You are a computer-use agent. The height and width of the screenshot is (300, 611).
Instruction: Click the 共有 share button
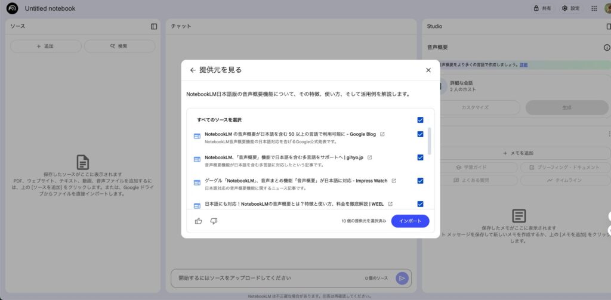(x=542, y=8)
